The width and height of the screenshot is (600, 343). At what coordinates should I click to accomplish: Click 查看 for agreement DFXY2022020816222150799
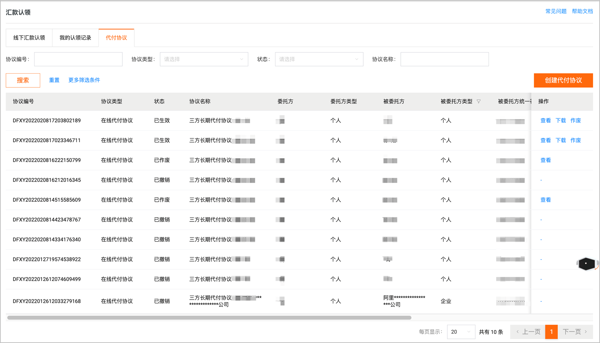pos(546,160)
